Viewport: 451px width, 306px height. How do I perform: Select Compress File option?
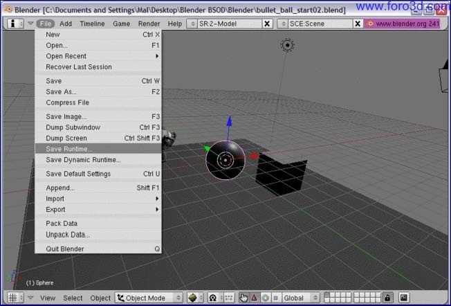[x=98, y=102]
